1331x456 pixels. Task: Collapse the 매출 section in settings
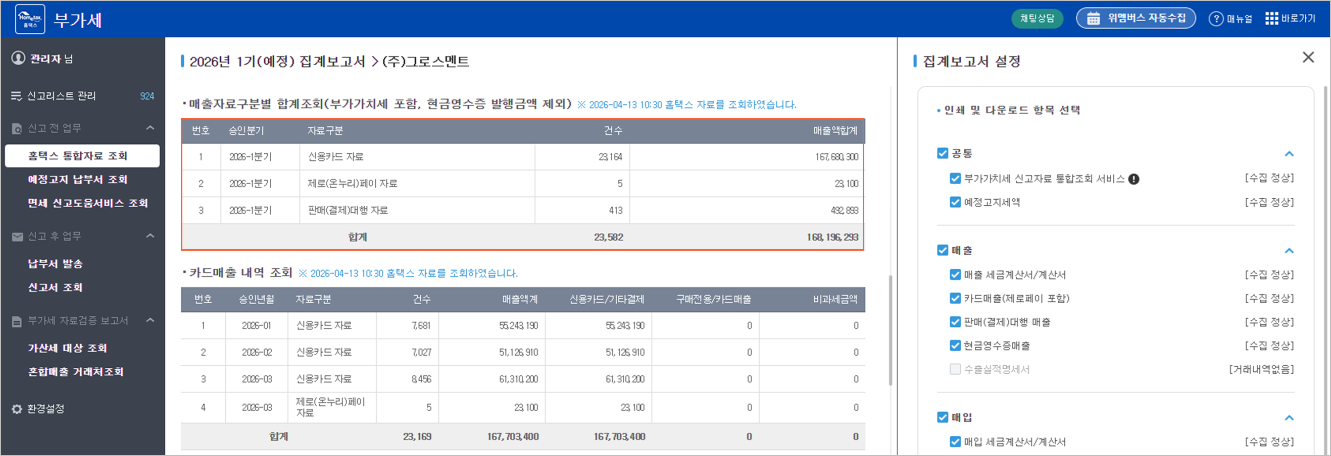pyautogui.click(x=1289, y=251)
